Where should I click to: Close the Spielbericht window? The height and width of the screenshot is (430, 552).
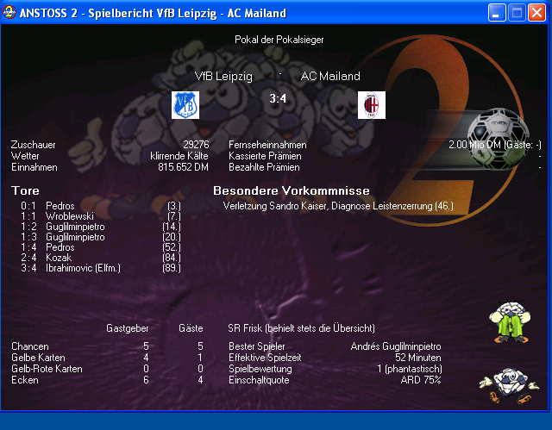[536, 13]
